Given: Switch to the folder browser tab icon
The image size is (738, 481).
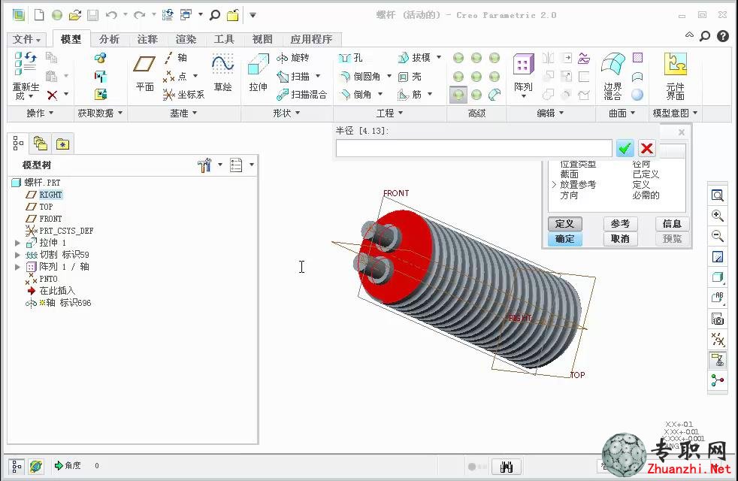Looking at the screenshot, I should (41, 143).
